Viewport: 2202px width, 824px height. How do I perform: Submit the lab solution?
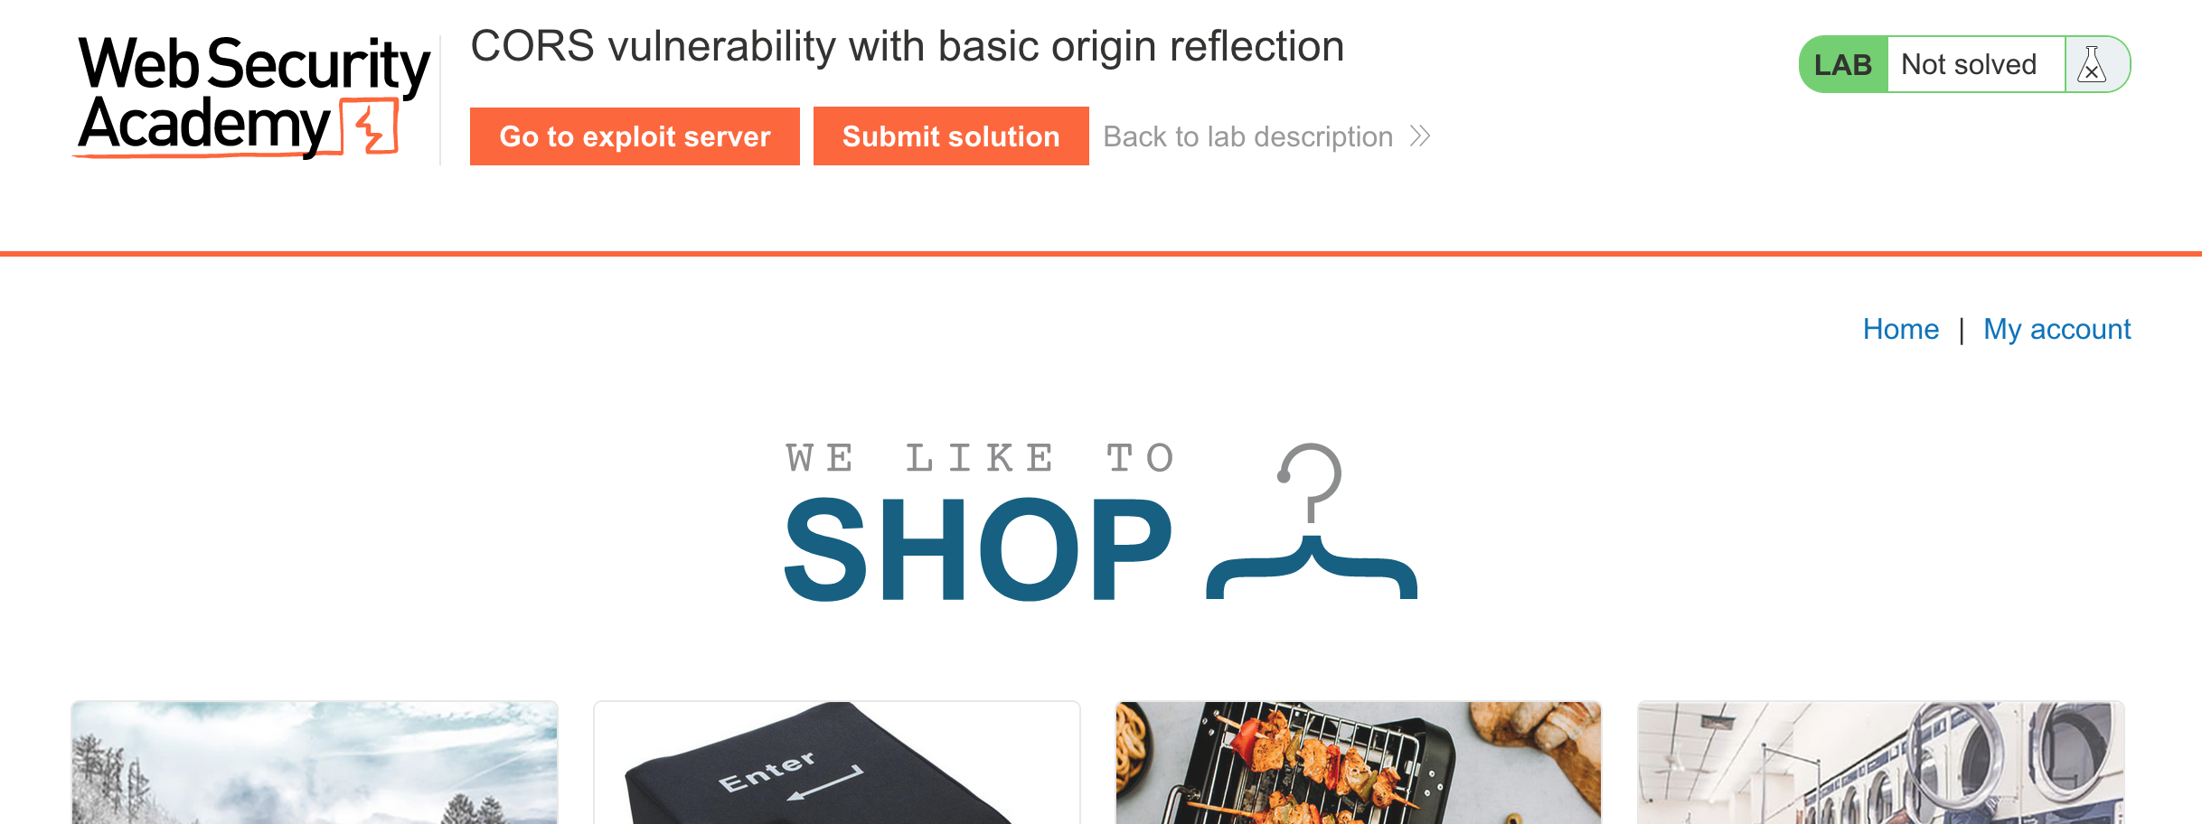[x=951, y=136]
